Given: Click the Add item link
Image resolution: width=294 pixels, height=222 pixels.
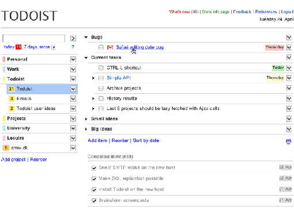Looking at the screenshot, I should (97, 140).
